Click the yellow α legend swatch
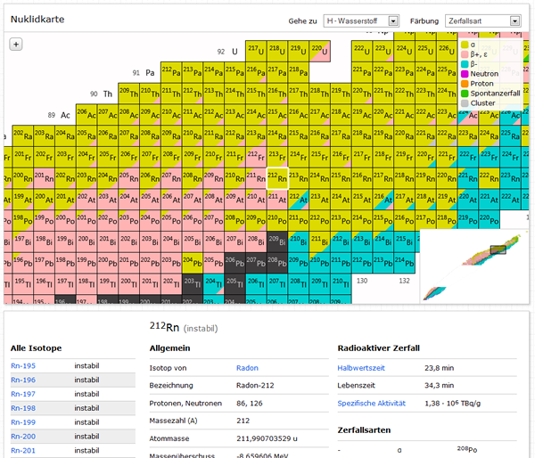The image size is (535, 458). click(465, 45)
